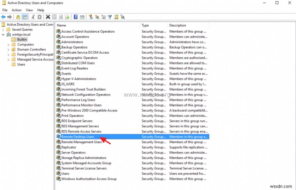Go up one level with folder icon
Viewport: 296px width, 190px height.
coord(18,17)
